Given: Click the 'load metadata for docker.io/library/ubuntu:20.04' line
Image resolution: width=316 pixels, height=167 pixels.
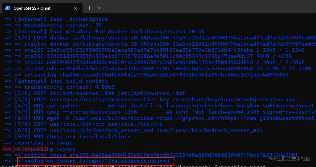Looking at the screenshot, I should pos(105,32).
